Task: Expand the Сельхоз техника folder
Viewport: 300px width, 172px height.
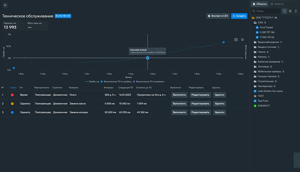Action: (x=255, y=77)
